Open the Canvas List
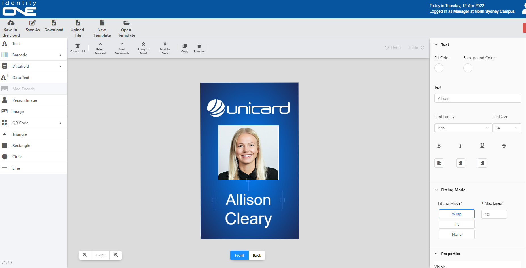This screenshot has height=268, width=526. 78,48
